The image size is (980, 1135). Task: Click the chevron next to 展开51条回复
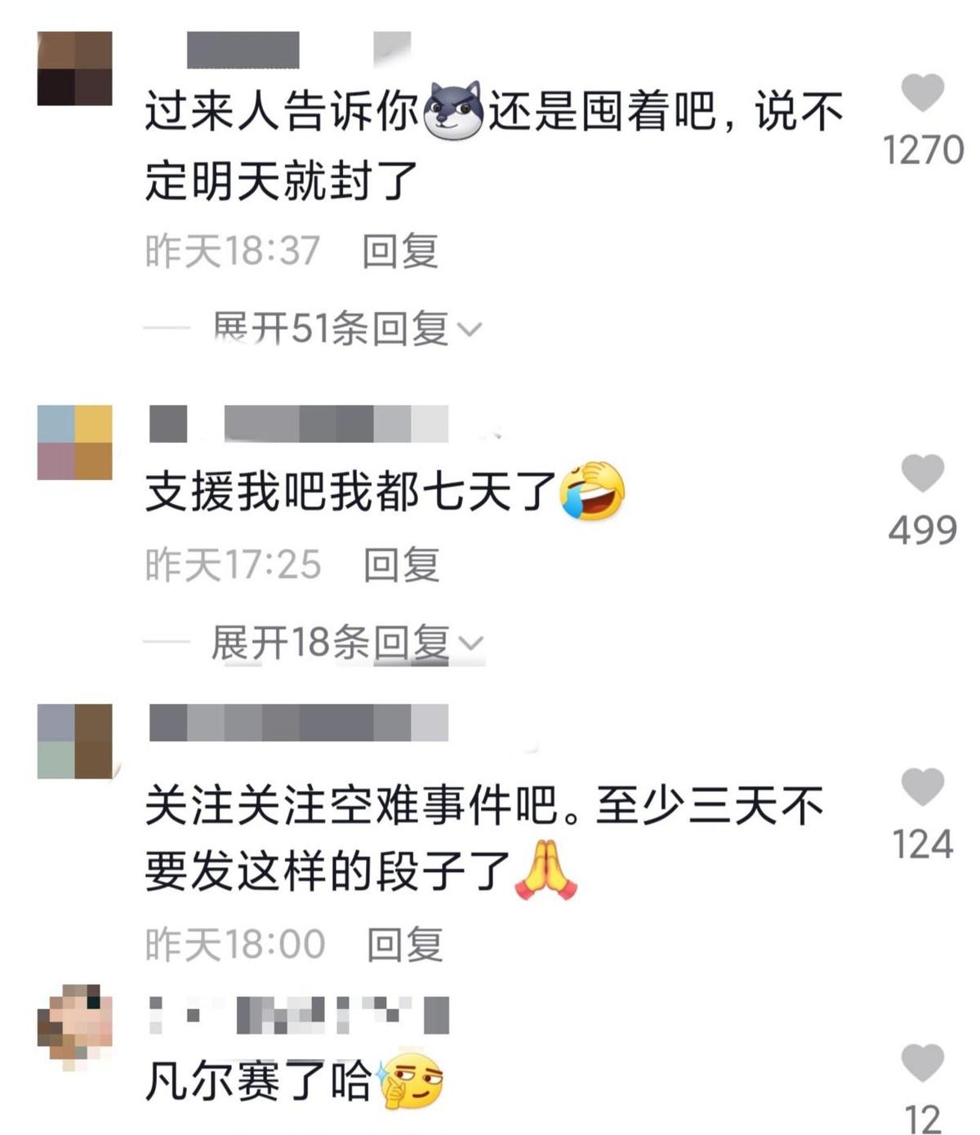click(x=470, y=329)
